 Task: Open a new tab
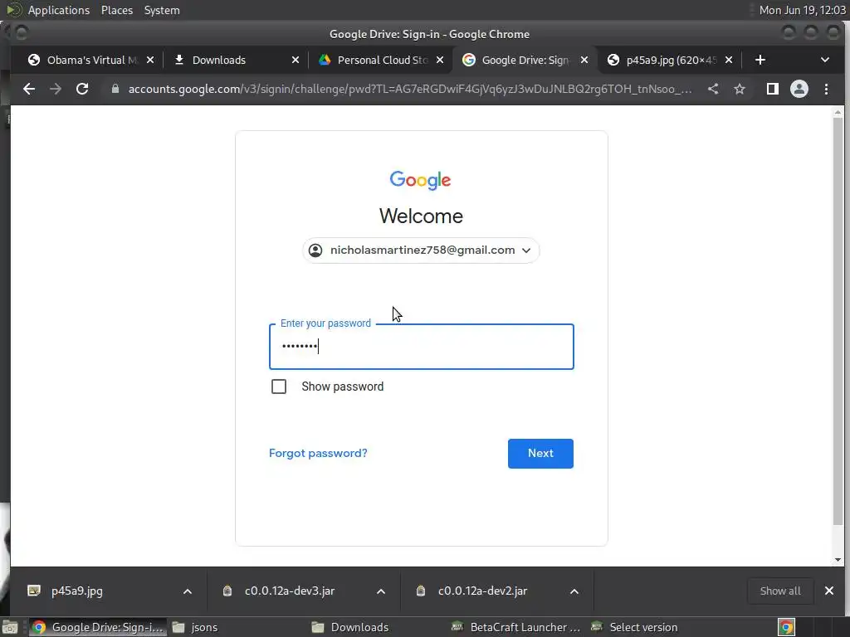click(x=760, y=60)
